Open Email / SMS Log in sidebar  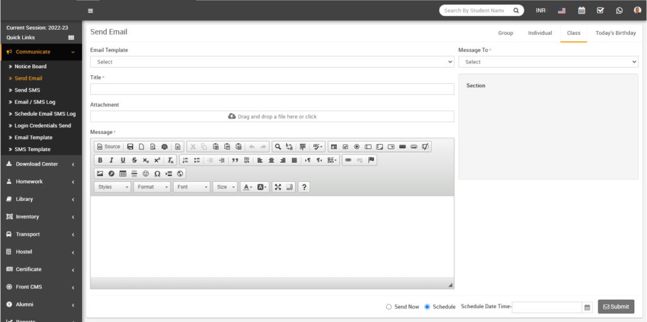(x=35, y=102)
